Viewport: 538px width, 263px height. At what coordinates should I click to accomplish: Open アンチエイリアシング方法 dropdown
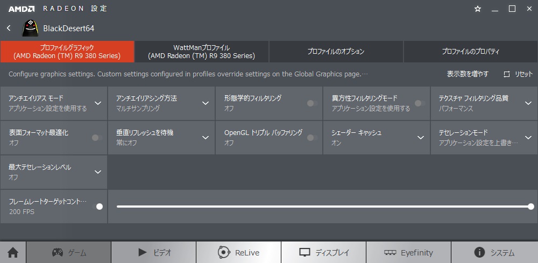click(x=206, y=103)
